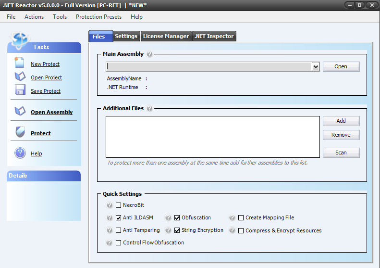380x268 pixels.
Task: Open help hint beside Main Assembly
Action: 149,54
